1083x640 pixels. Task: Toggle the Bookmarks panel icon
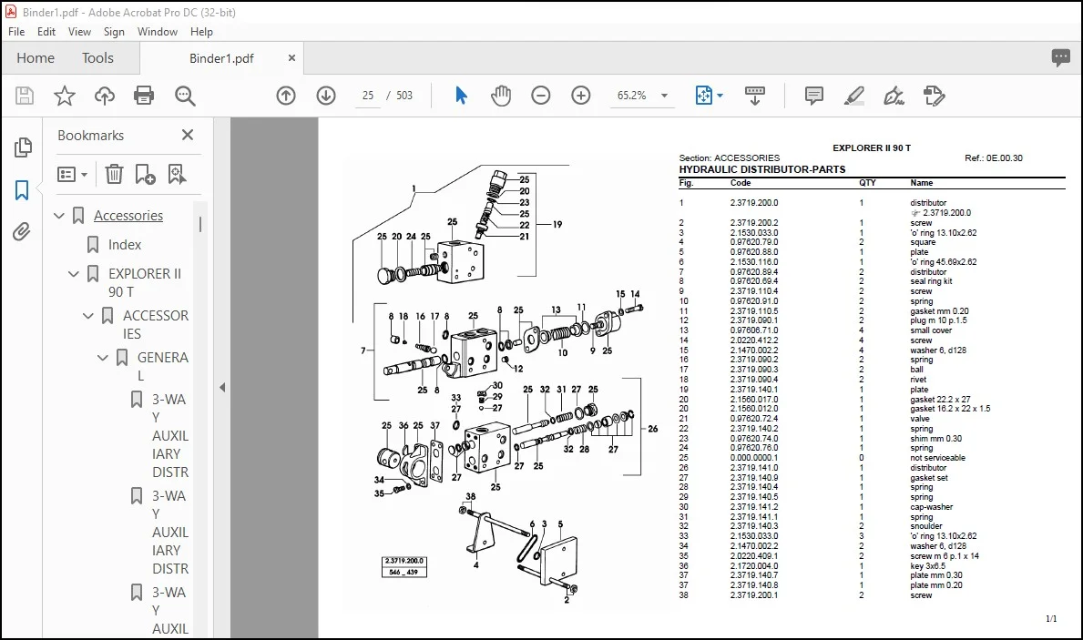click(22, 190)
